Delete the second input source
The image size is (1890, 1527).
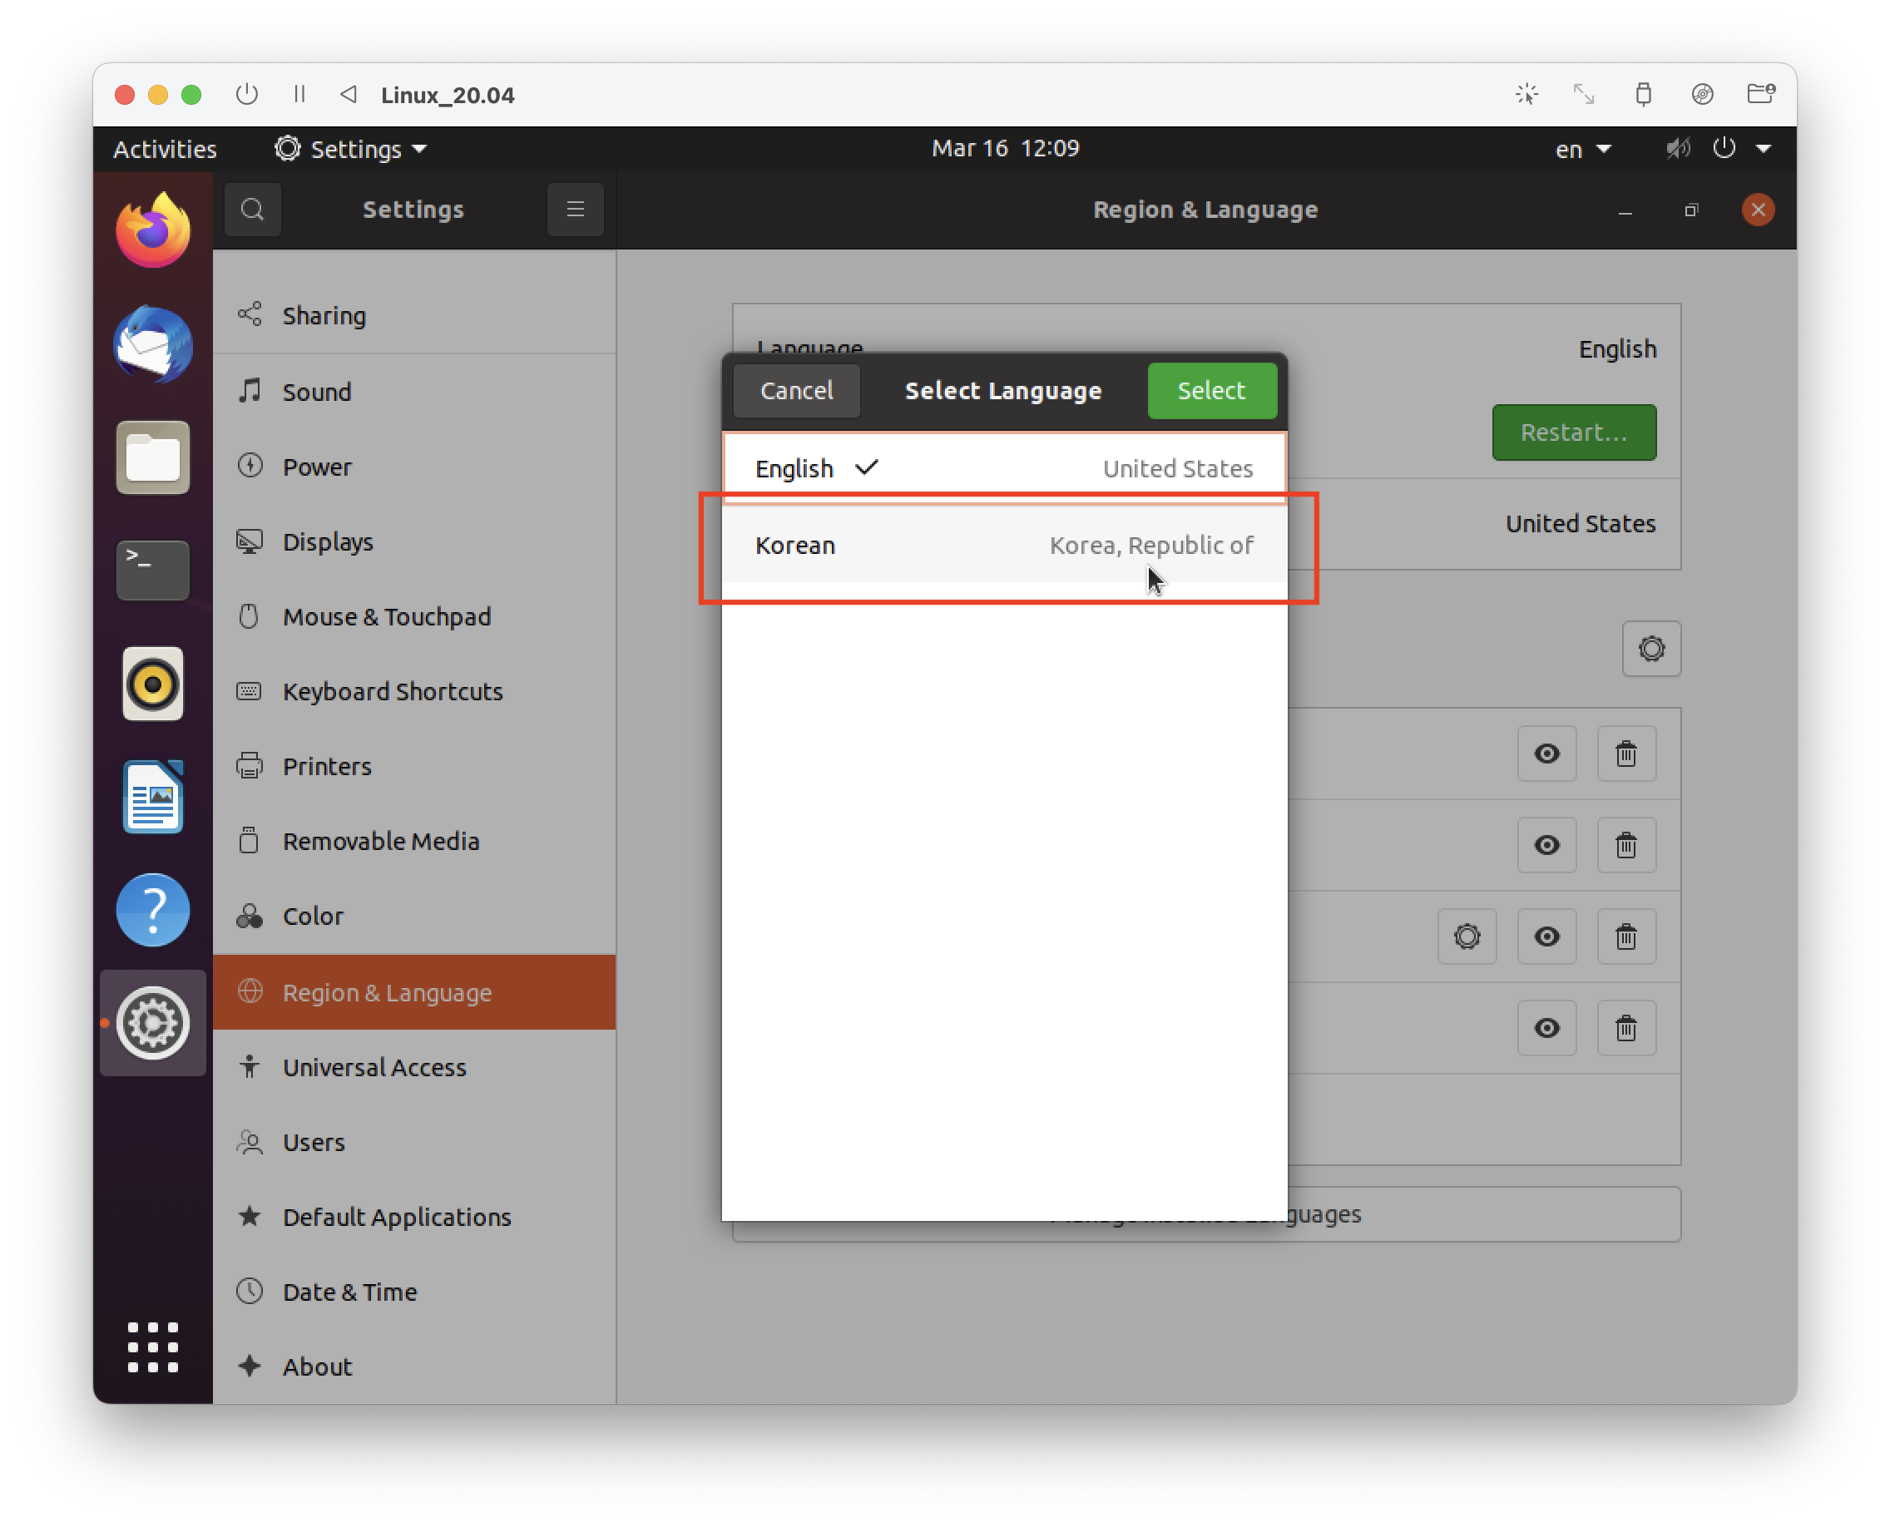click(x=1625, y=845)
